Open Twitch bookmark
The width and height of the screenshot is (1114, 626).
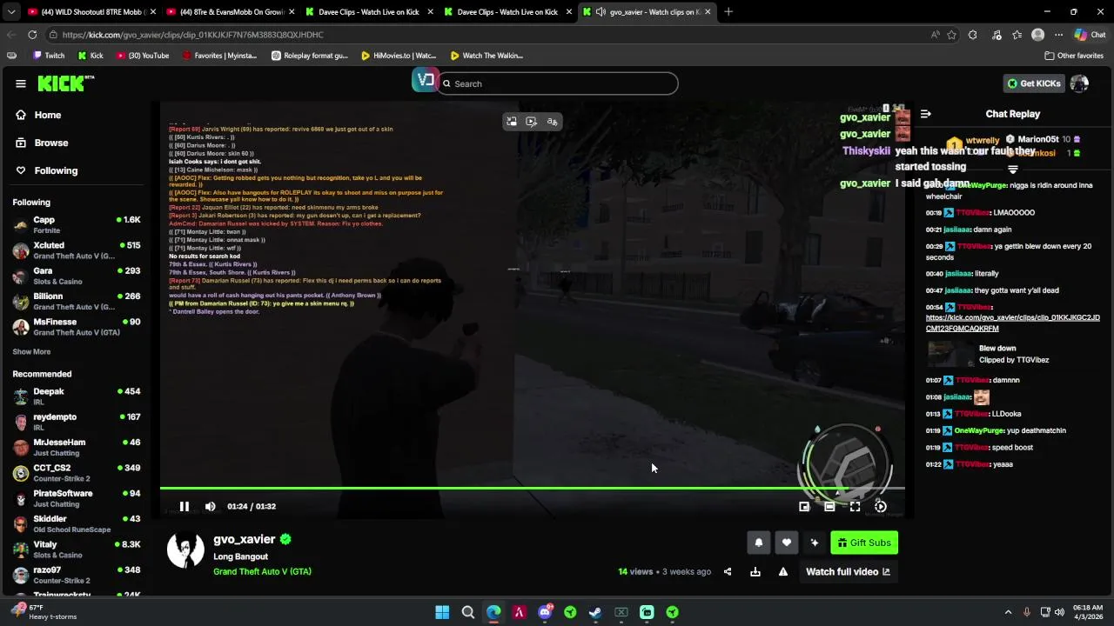tap(49, 56)
